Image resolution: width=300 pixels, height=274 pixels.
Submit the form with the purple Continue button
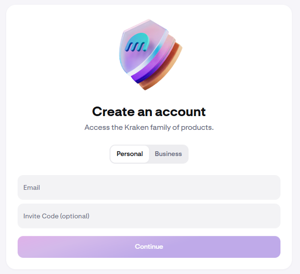pyautogui.click(x=149, y=247)
